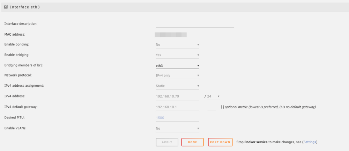The width and height of the screenshot is (349, 151).
Task: Click the gateway metric input field
Action: (x=211, y=107)
